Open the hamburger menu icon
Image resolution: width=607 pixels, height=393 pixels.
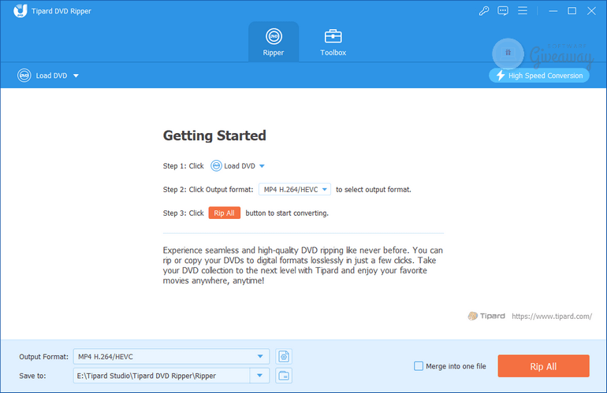coord(522,11)
